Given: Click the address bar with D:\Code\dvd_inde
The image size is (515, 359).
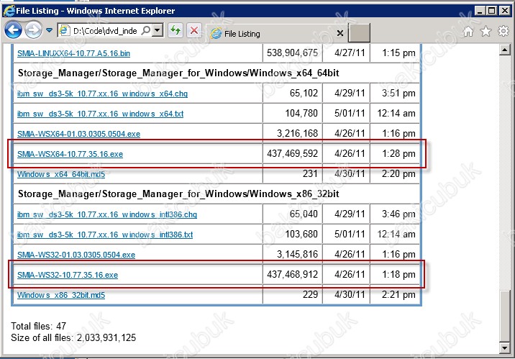Looking at the screenshot, I should click(x=110, y=31).
